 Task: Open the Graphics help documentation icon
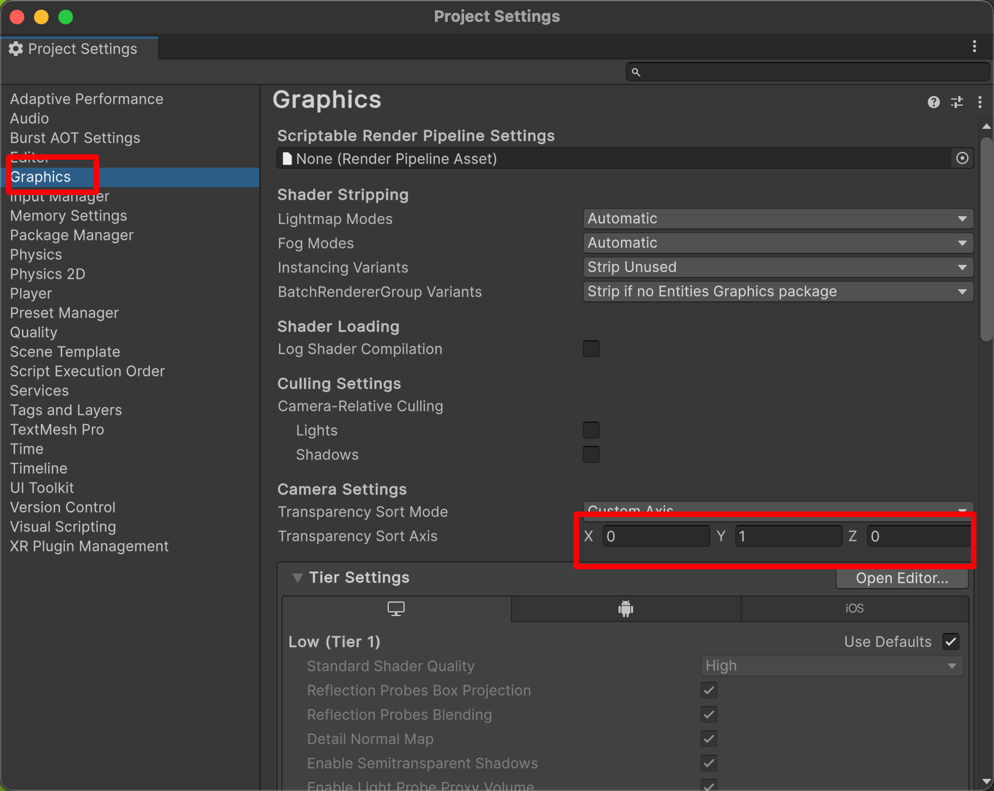click(934, 102)
